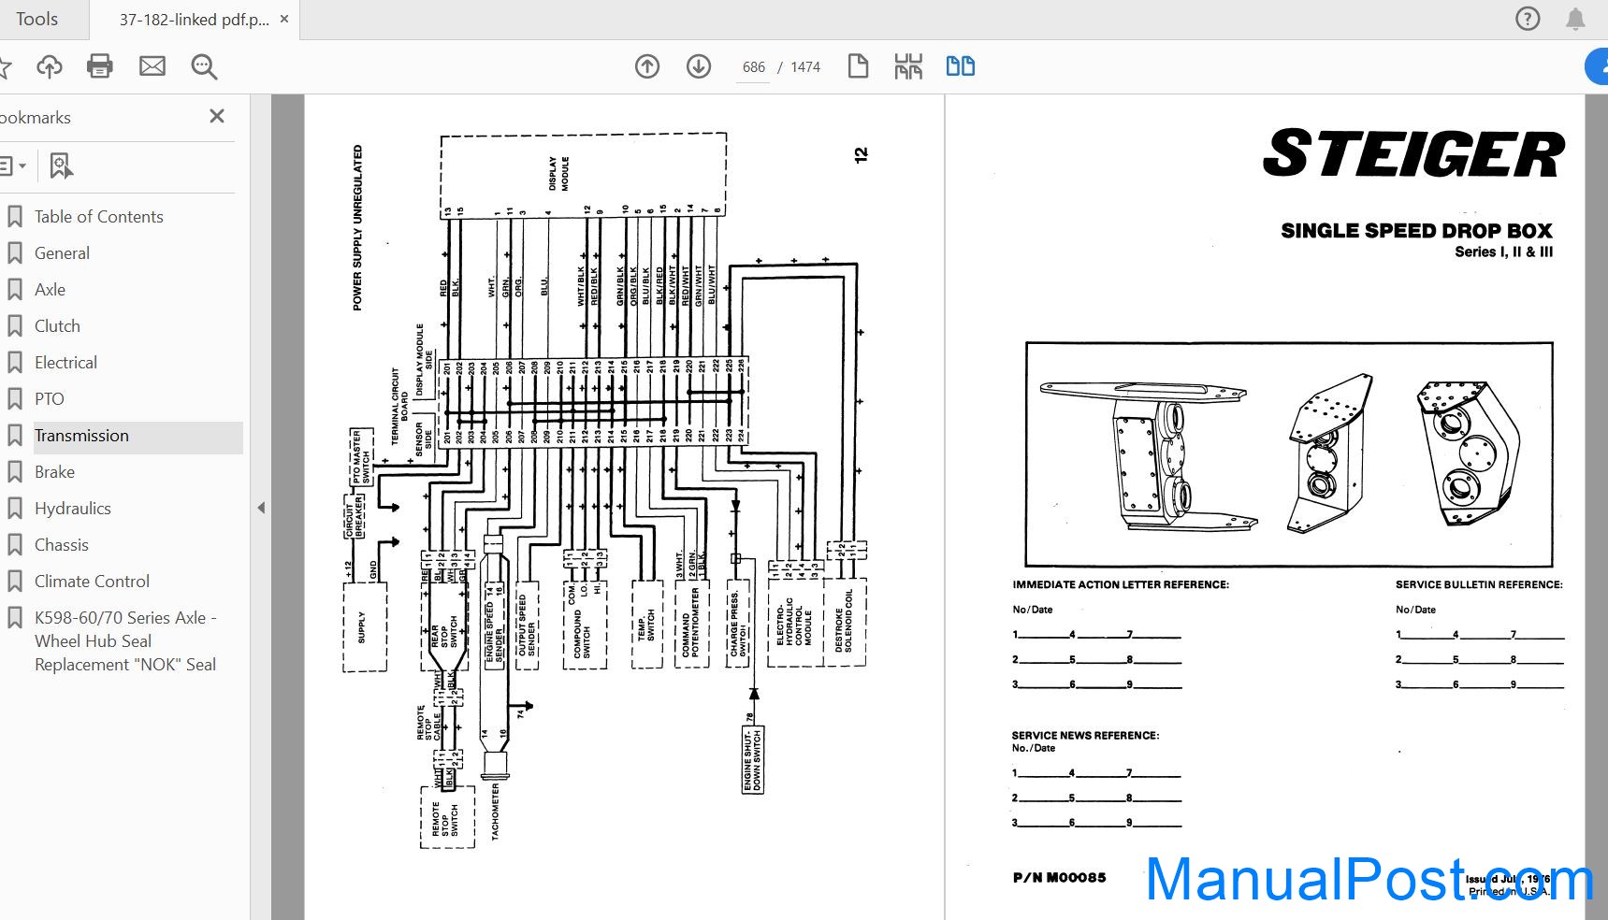Select the page fit scrolling view icon
The height and width of the screenshot is (920, 1608).
908,66
